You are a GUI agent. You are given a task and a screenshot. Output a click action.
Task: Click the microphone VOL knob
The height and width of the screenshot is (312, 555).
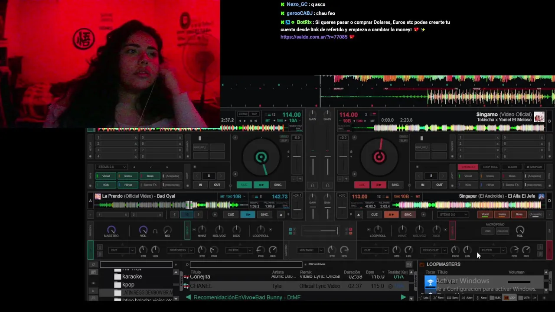[520, 230]
